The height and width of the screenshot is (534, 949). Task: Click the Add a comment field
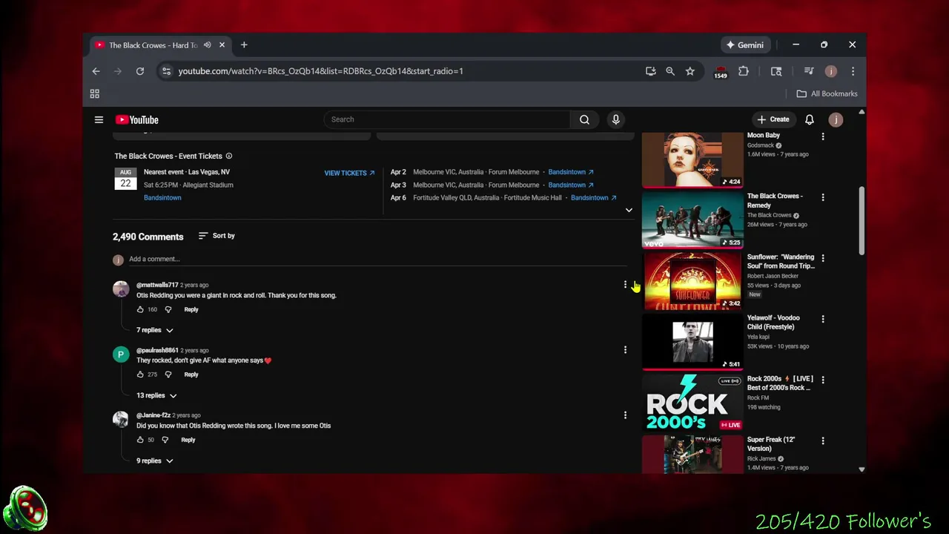click(x=378, y=259)
